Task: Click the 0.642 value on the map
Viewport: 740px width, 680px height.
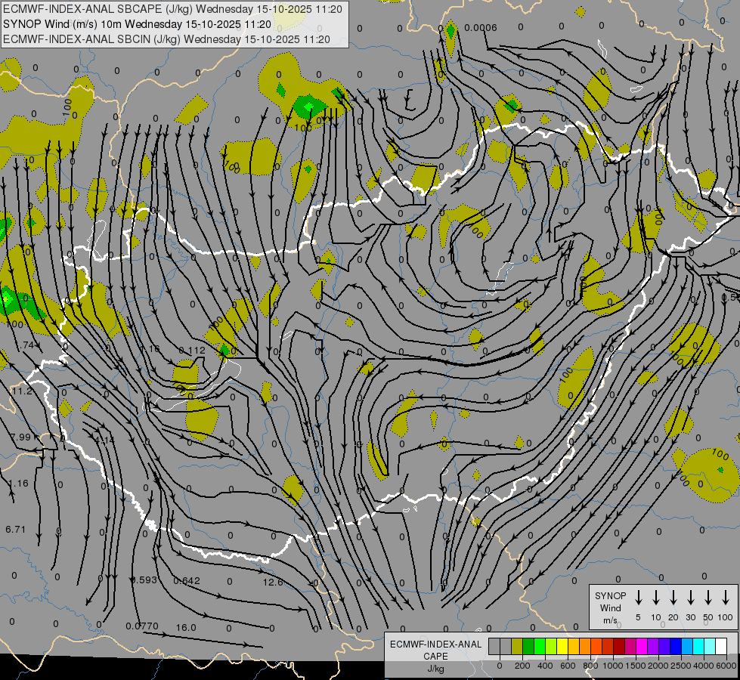Action: (187, 580)
